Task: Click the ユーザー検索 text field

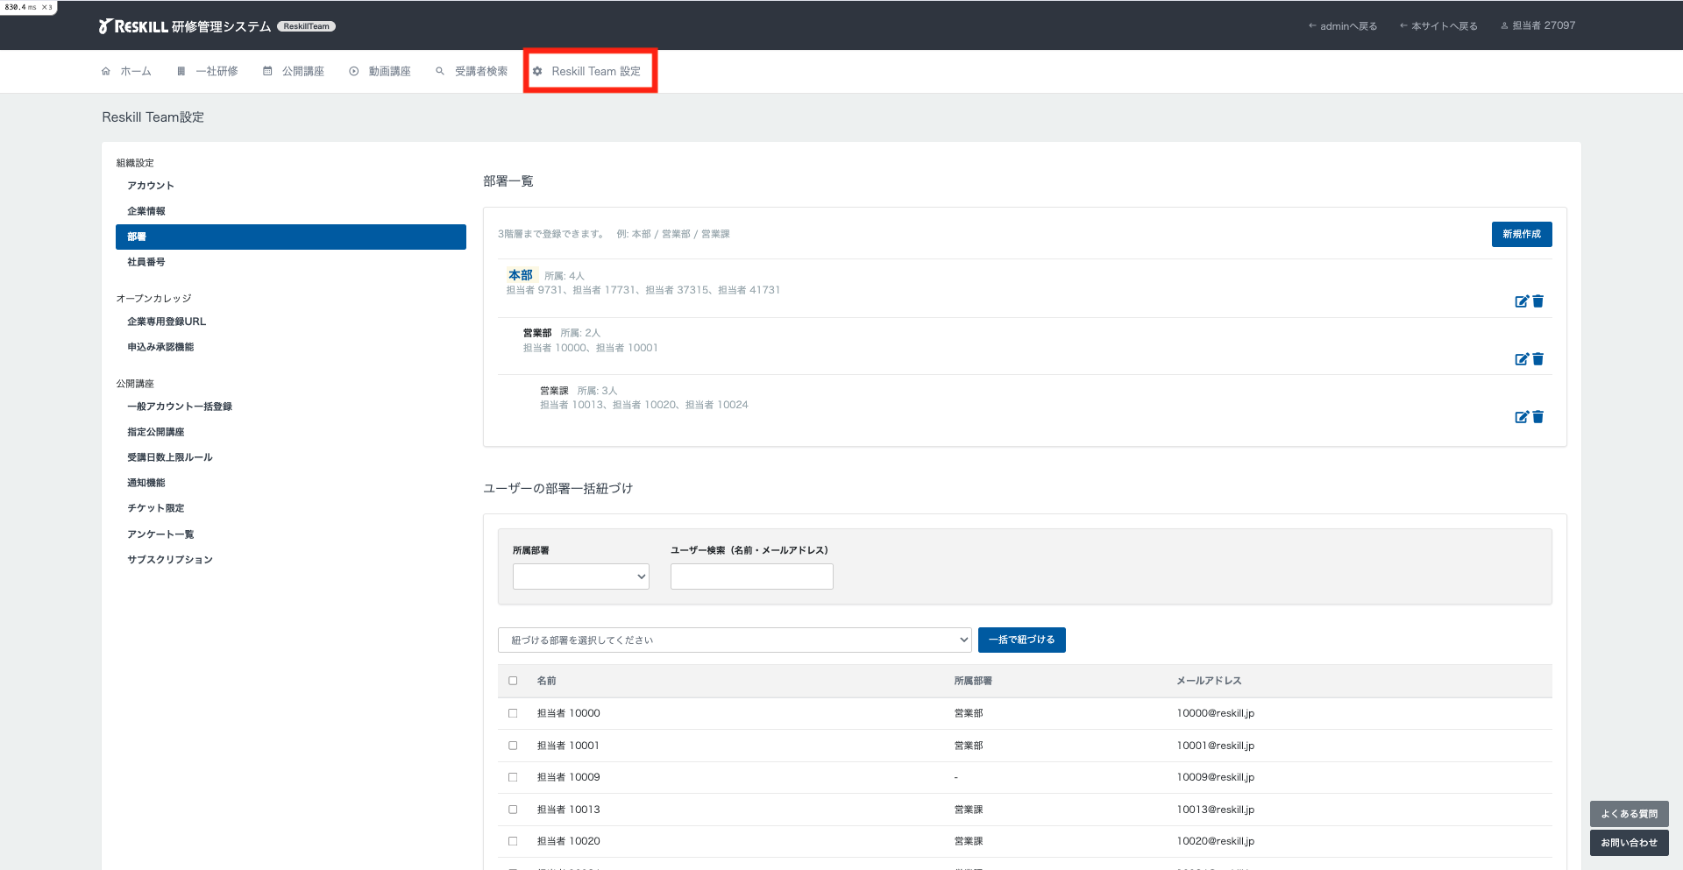Action: [751, 576]
